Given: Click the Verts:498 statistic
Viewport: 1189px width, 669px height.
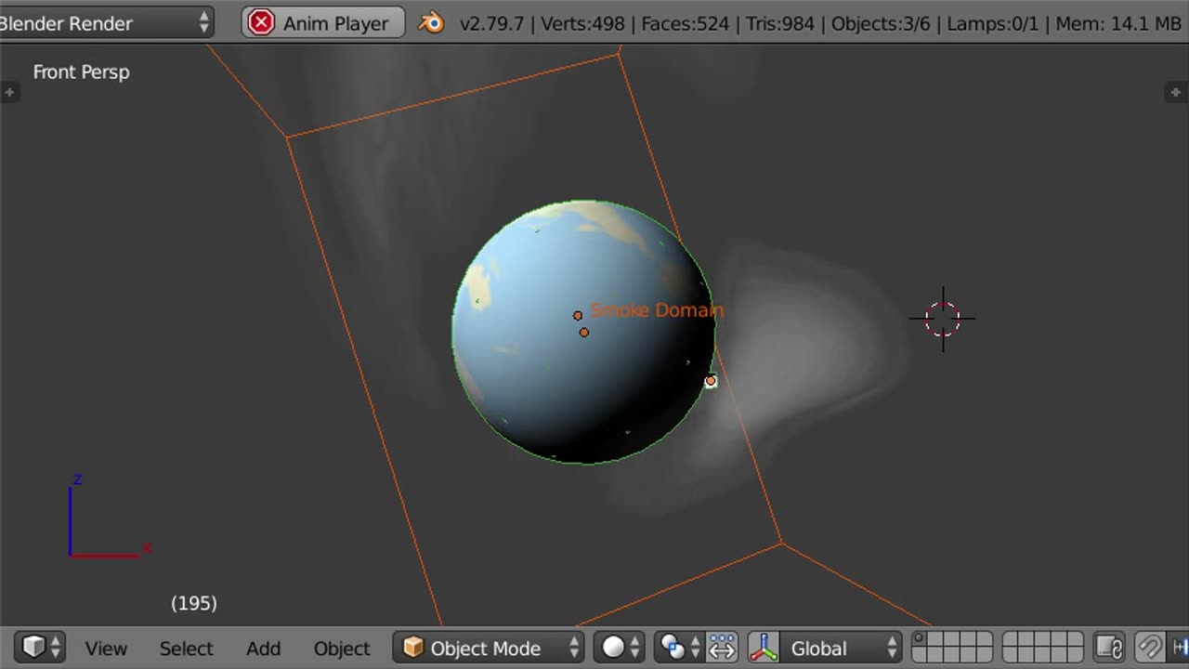Looking at the screenshot, I should pyautogui.click(x=582, y=23).
